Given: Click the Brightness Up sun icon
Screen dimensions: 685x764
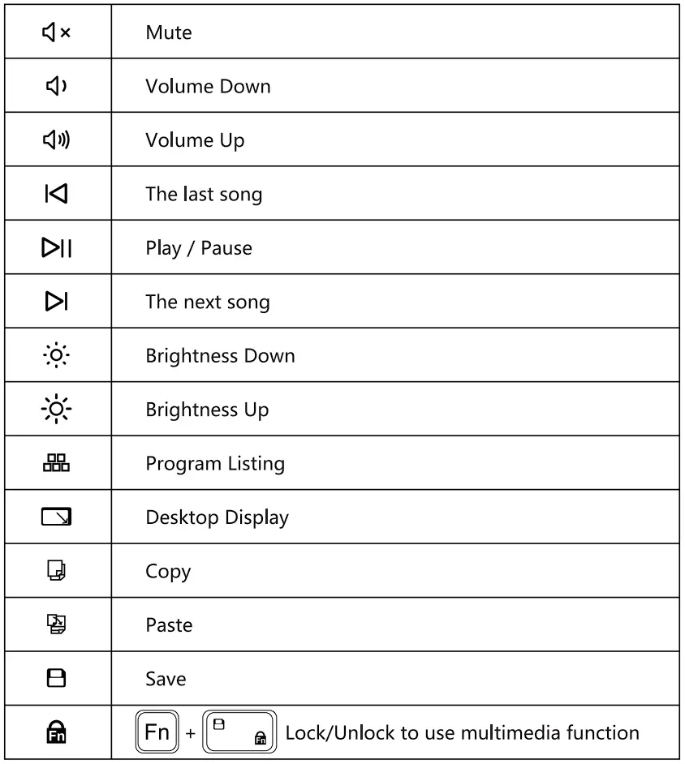Looking at the screenshot, I should click(56, 410).
